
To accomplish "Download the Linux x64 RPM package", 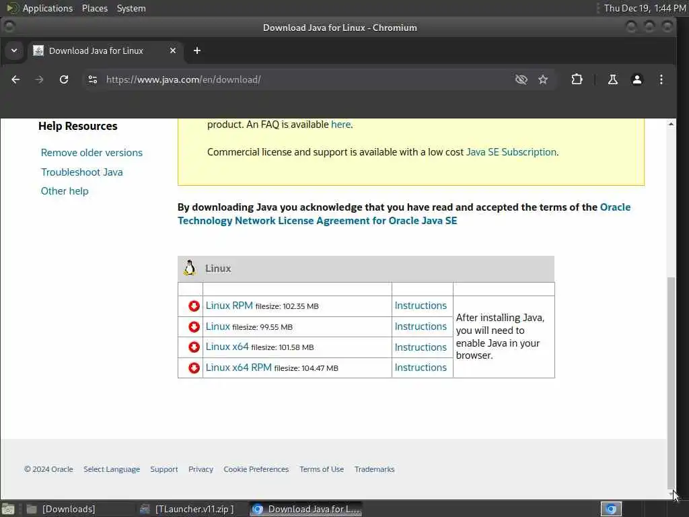I will coord(239,367).
